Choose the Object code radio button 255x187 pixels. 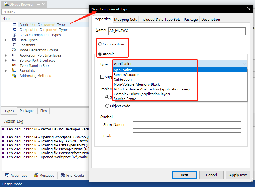(x=107, y=106)
